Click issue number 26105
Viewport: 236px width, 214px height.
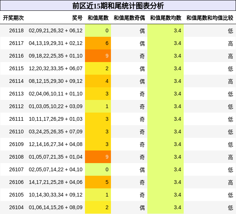16,195
